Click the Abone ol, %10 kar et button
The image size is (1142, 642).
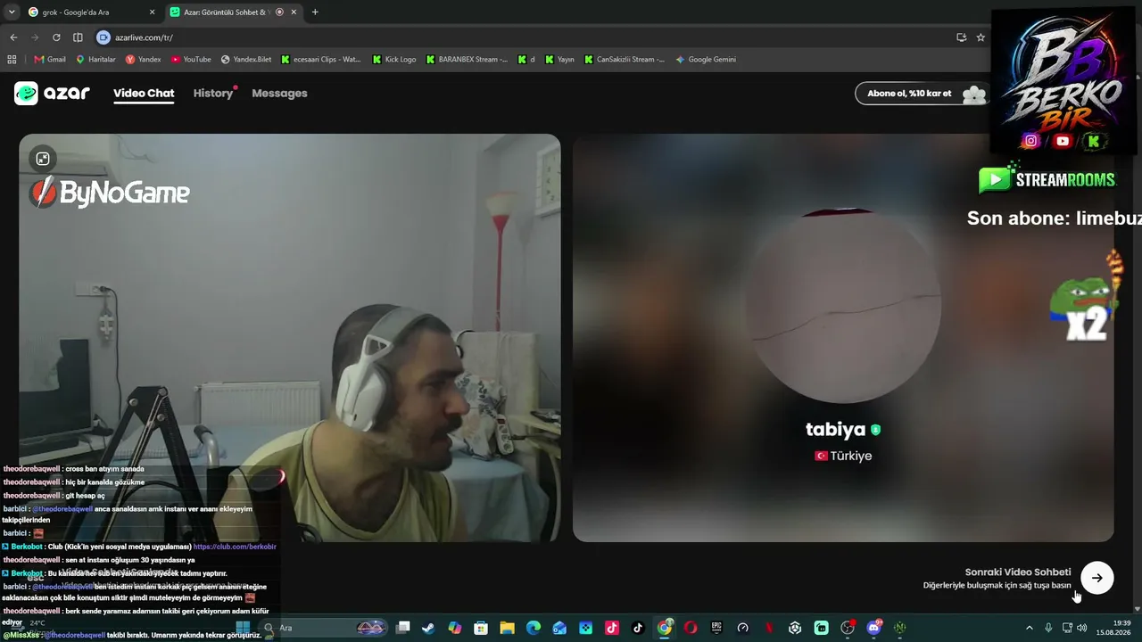(922, 94)
